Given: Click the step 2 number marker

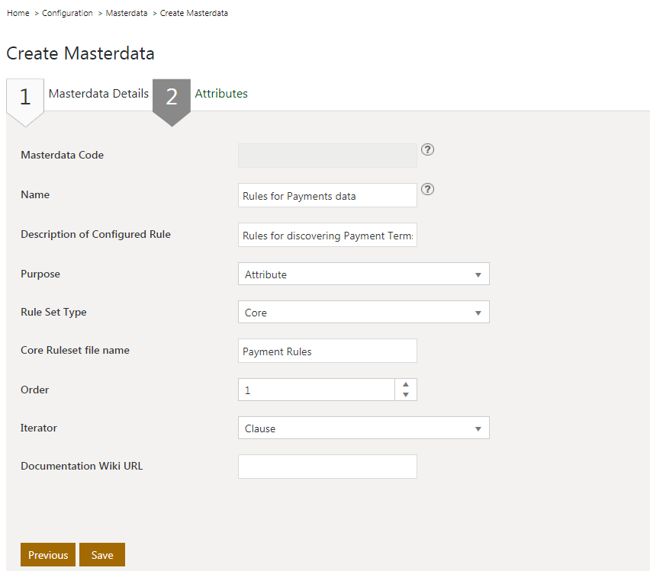Looking at the screenshot, I should [x=172, y=97].
